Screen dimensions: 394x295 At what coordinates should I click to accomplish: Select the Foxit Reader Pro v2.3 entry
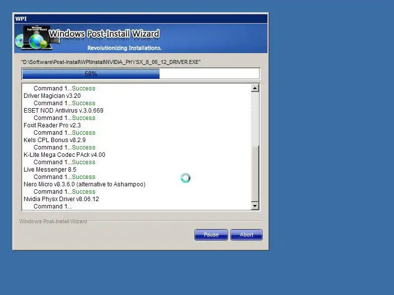click(x=52, y=125)
